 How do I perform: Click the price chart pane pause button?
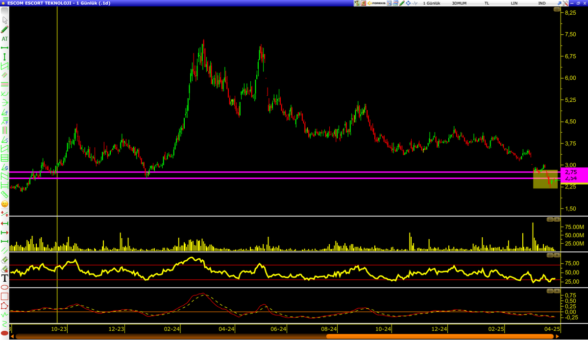click(x=557, y=9)
